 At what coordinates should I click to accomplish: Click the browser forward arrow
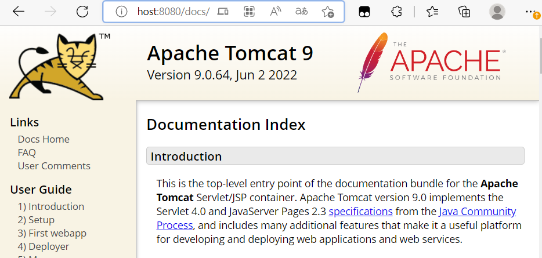(50, 12)
